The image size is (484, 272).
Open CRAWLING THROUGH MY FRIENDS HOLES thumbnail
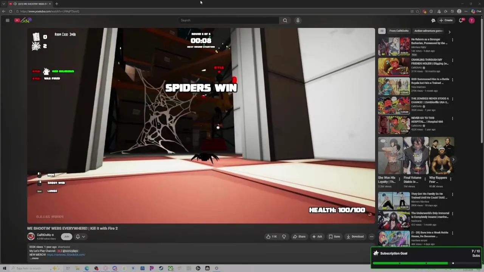pos(394,66)
